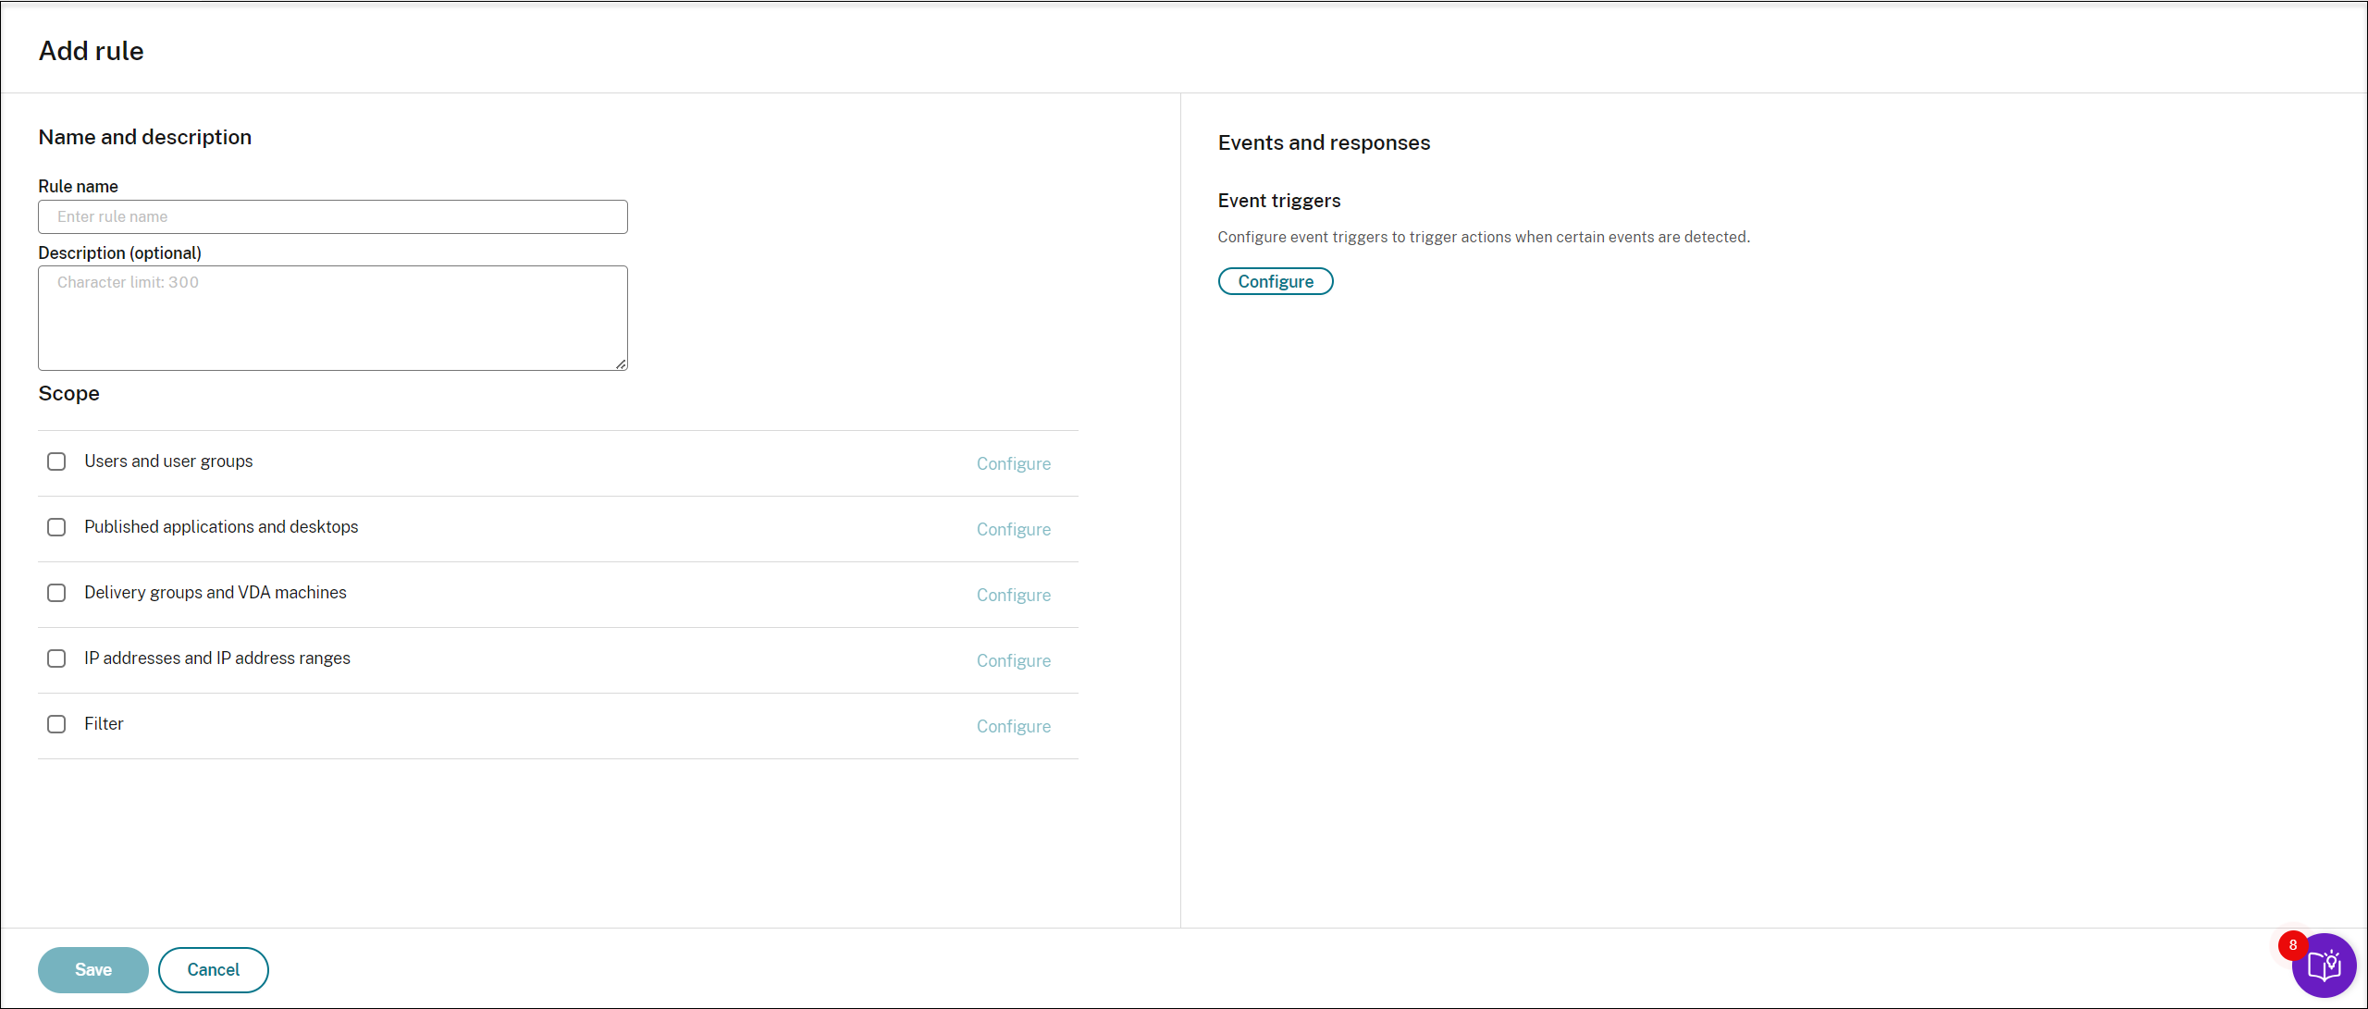Click the 'Configure event triggers to trigger actions' description
The height and width of the screenshot is (1009, 2368).
coord(1484,237)
